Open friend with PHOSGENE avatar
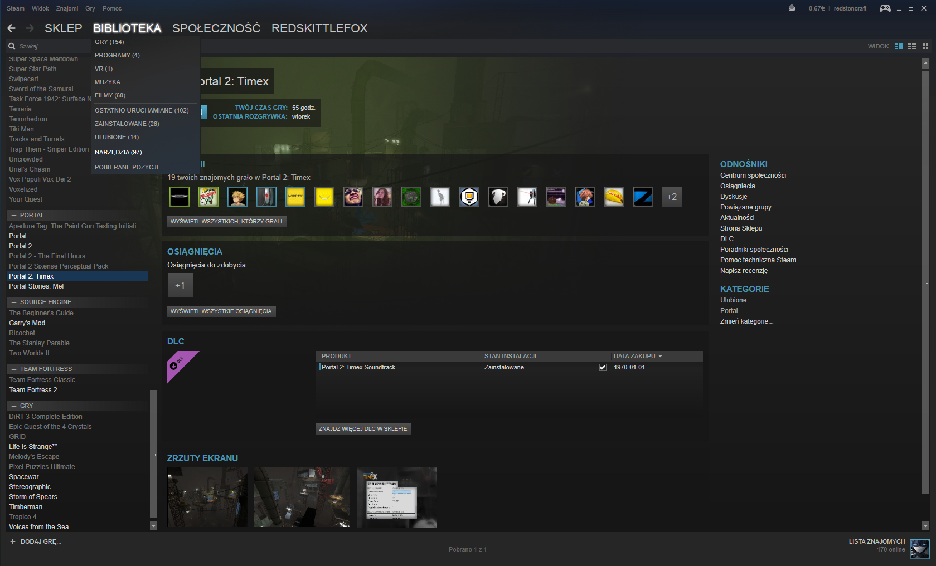 (208, 197)
